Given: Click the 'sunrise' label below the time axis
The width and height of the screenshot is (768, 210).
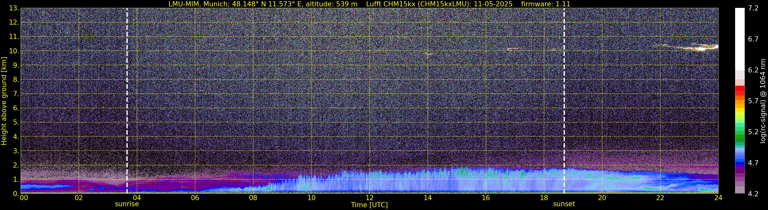Looking at the screenshot, I should click(x=127, y=204).
